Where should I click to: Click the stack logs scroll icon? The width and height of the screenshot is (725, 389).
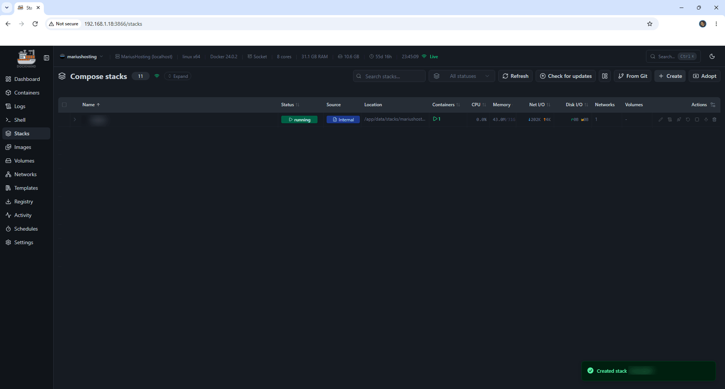click(x=669, y=119)
